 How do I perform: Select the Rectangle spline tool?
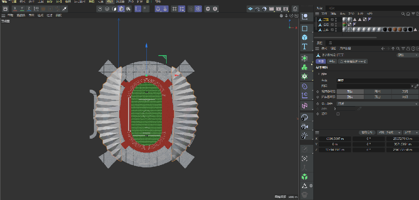[305, 28]
